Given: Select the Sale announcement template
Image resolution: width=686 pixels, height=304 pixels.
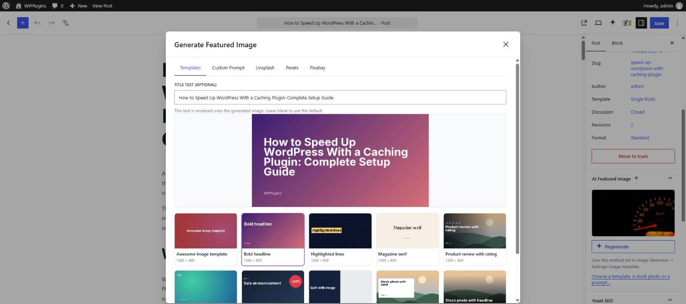Looking at the screenshot, I should 273,287.
